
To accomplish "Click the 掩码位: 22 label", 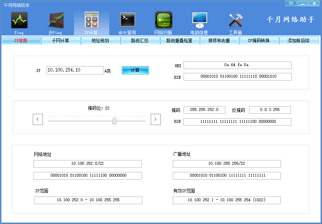I will pos(98,108).
